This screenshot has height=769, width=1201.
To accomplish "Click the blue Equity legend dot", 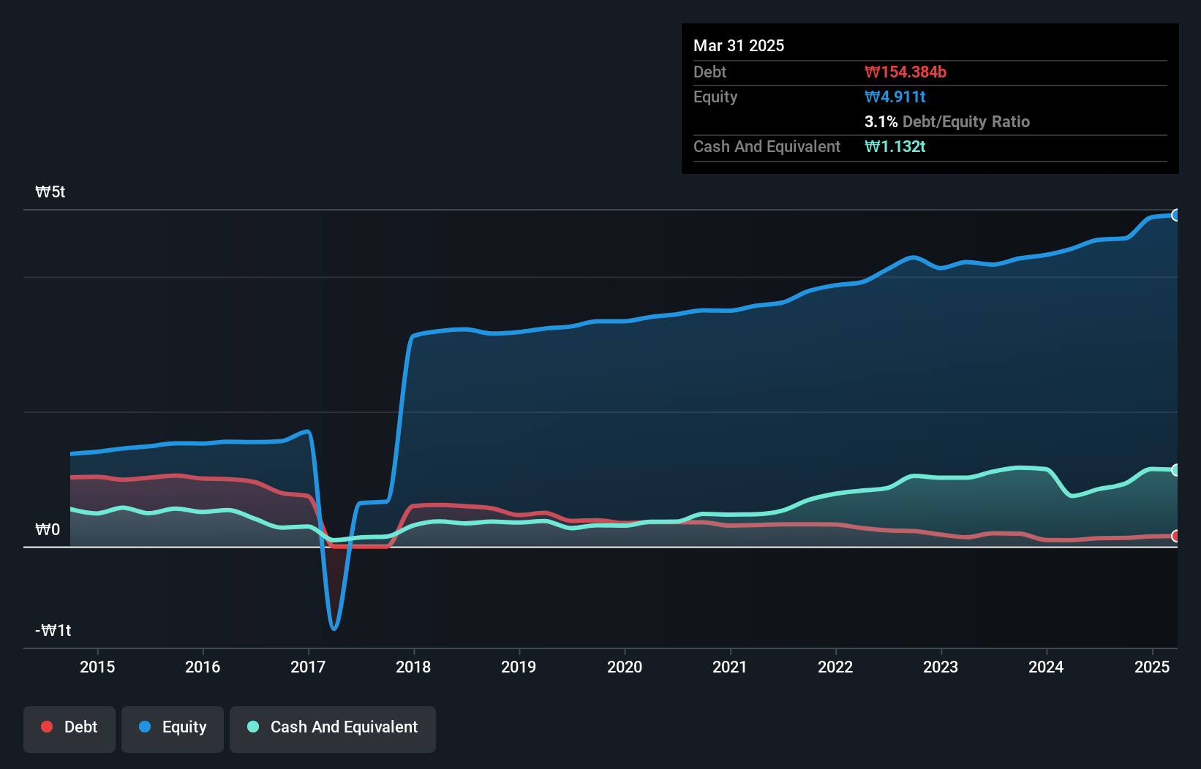I will (146, 727).
